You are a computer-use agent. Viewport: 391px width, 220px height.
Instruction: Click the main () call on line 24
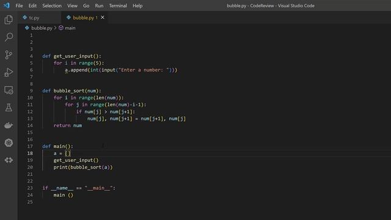tap(64, 195)
